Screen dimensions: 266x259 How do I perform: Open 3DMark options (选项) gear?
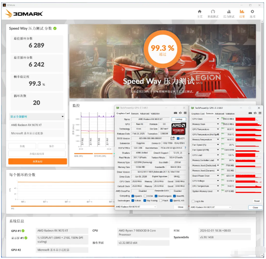click(x=253, y=13)
